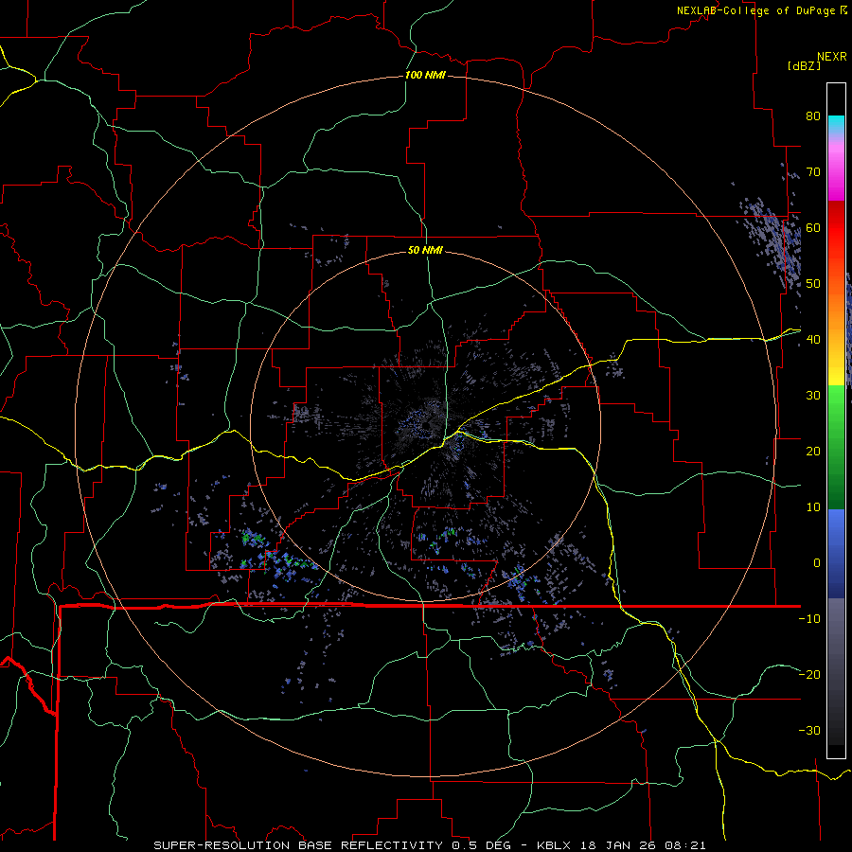Click the -10 value on dBZ scale
Screen dimensions: 852x852
coord(809,619)
